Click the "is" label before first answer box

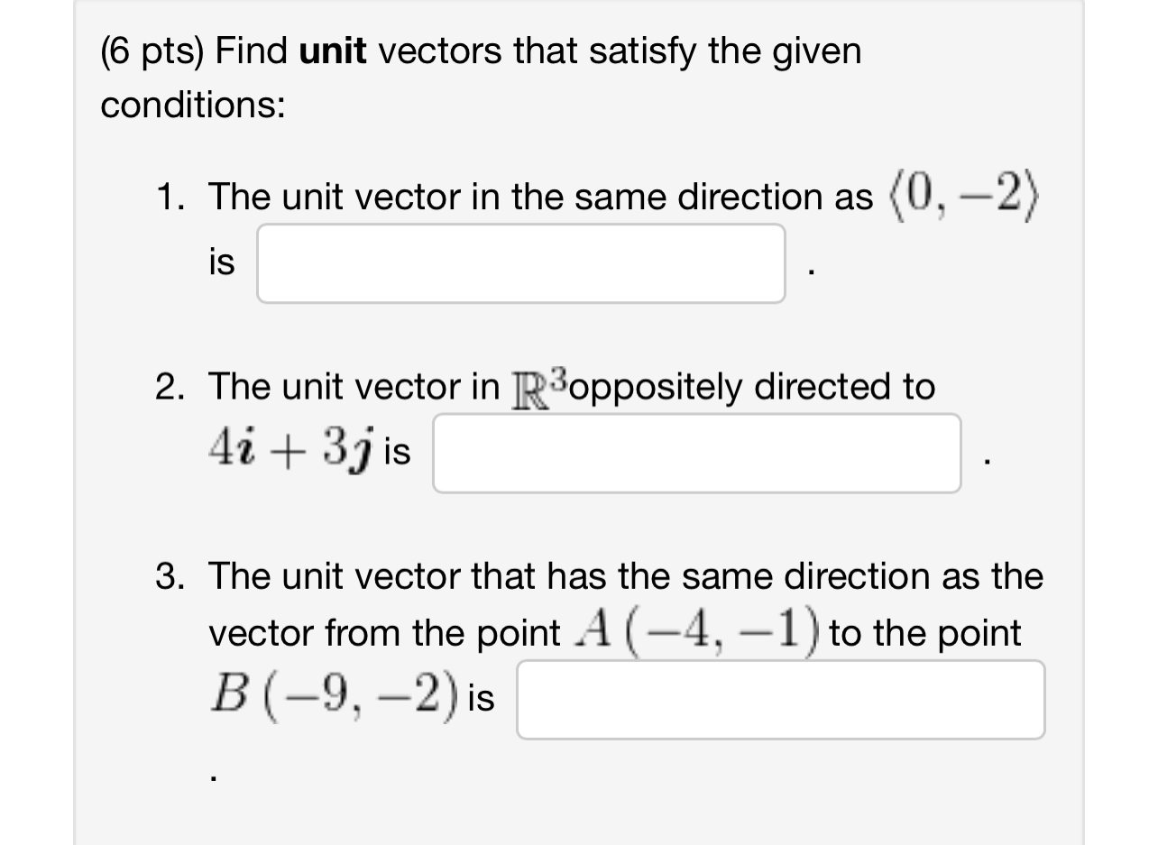[x=221, y=263]
